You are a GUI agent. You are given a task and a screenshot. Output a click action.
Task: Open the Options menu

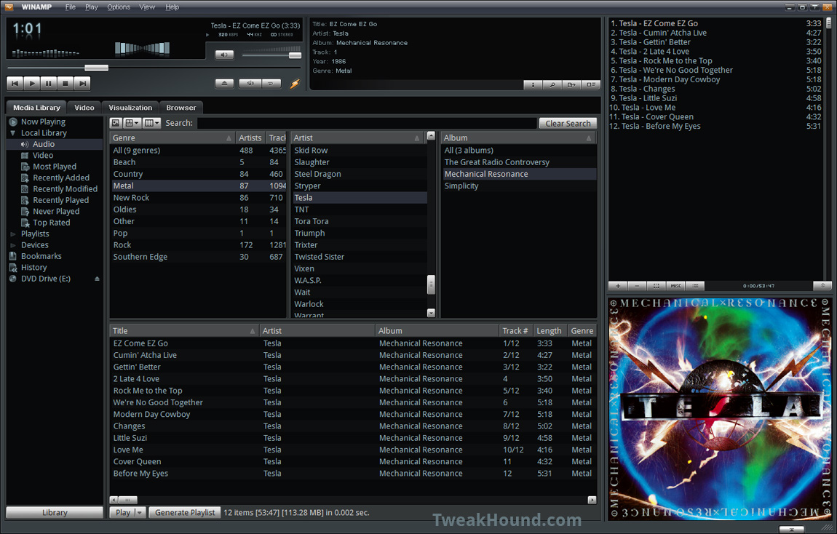point(119,7)
